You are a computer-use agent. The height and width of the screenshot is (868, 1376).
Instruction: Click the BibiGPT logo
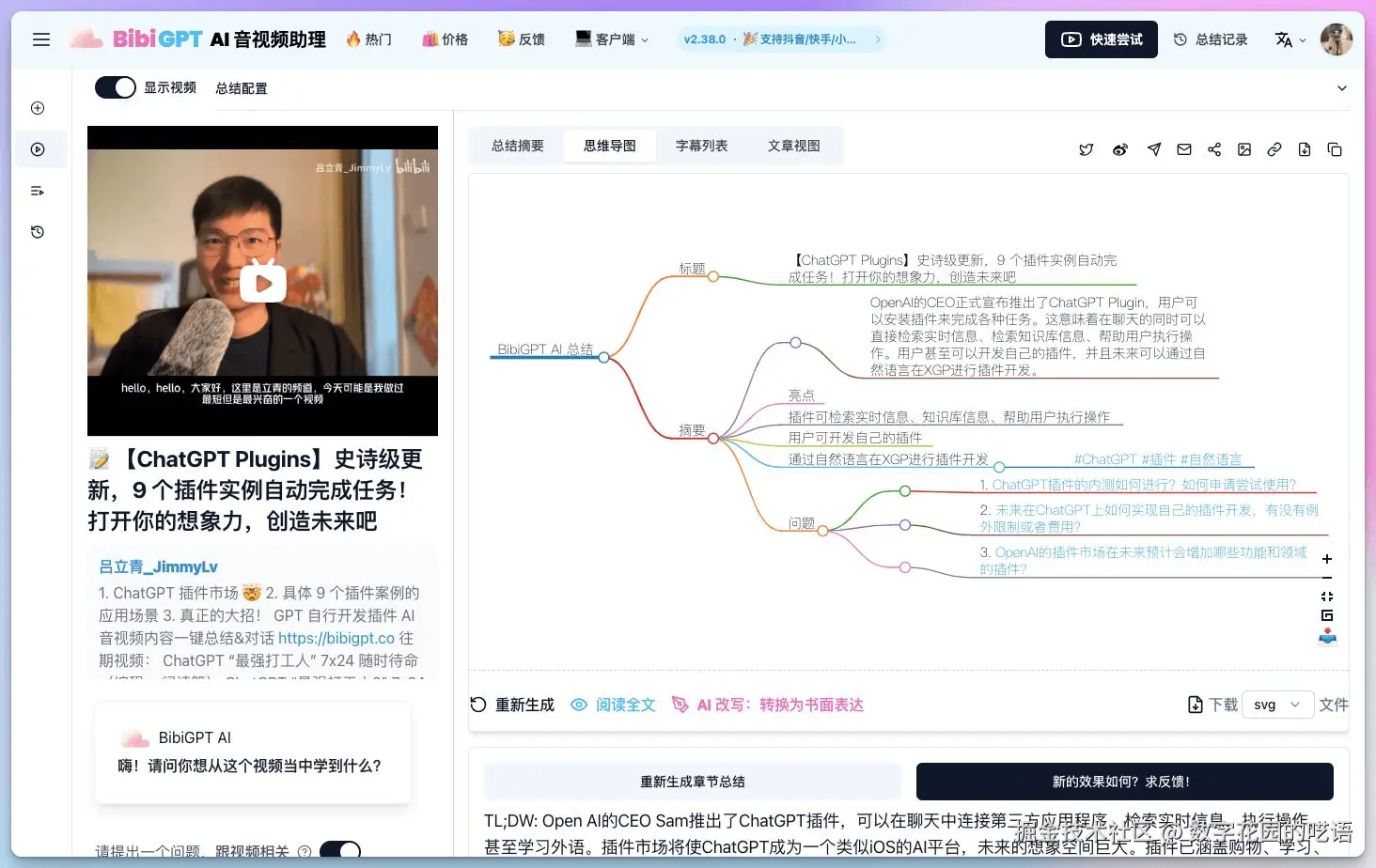pyautogui.click(x=197, y=39)
